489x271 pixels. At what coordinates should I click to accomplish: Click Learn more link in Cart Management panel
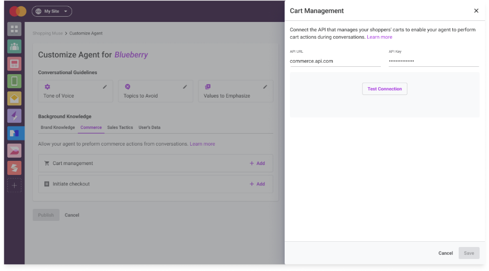coord(379,37)
